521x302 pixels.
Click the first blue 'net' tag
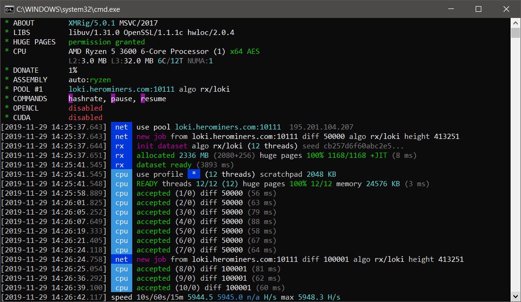(121, 127)
